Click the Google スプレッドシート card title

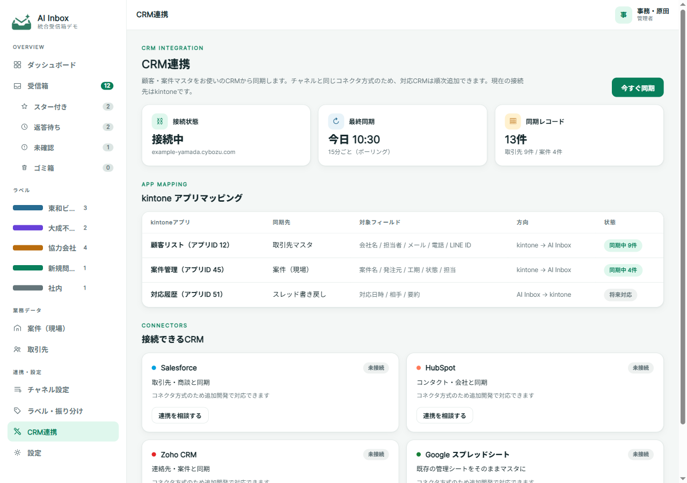[x=467, y=455]
